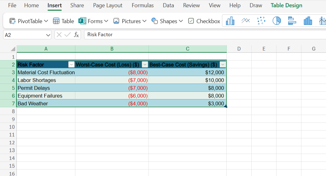Insert a Checkbox from the ribbon
This screenshot has height=176, width=326.
[204, 21]
